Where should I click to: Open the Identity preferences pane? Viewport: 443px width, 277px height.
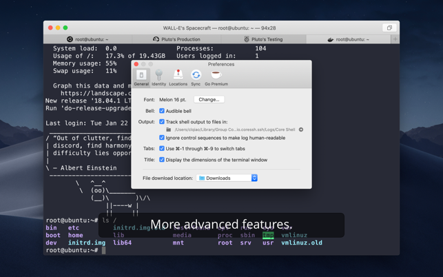158,77
